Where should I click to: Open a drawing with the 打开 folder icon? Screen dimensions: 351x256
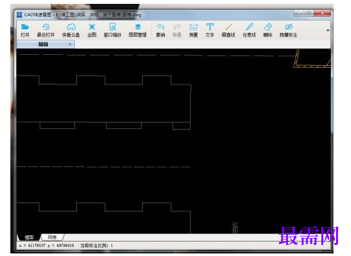(25, 30)
